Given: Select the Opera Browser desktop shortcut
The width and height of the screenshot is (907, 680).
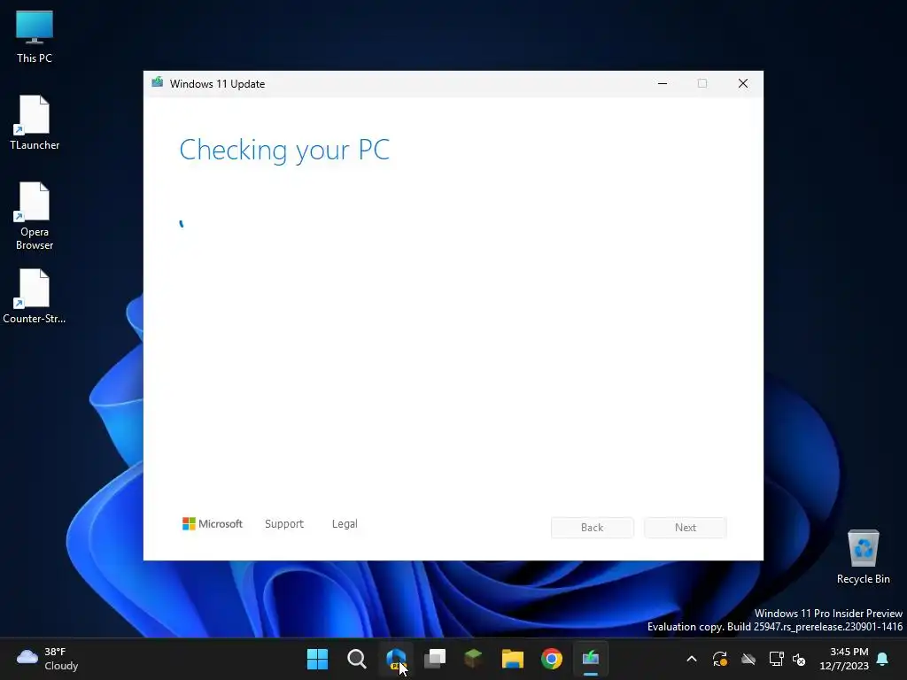Looking at the screenshot, I should click(35, 216).
